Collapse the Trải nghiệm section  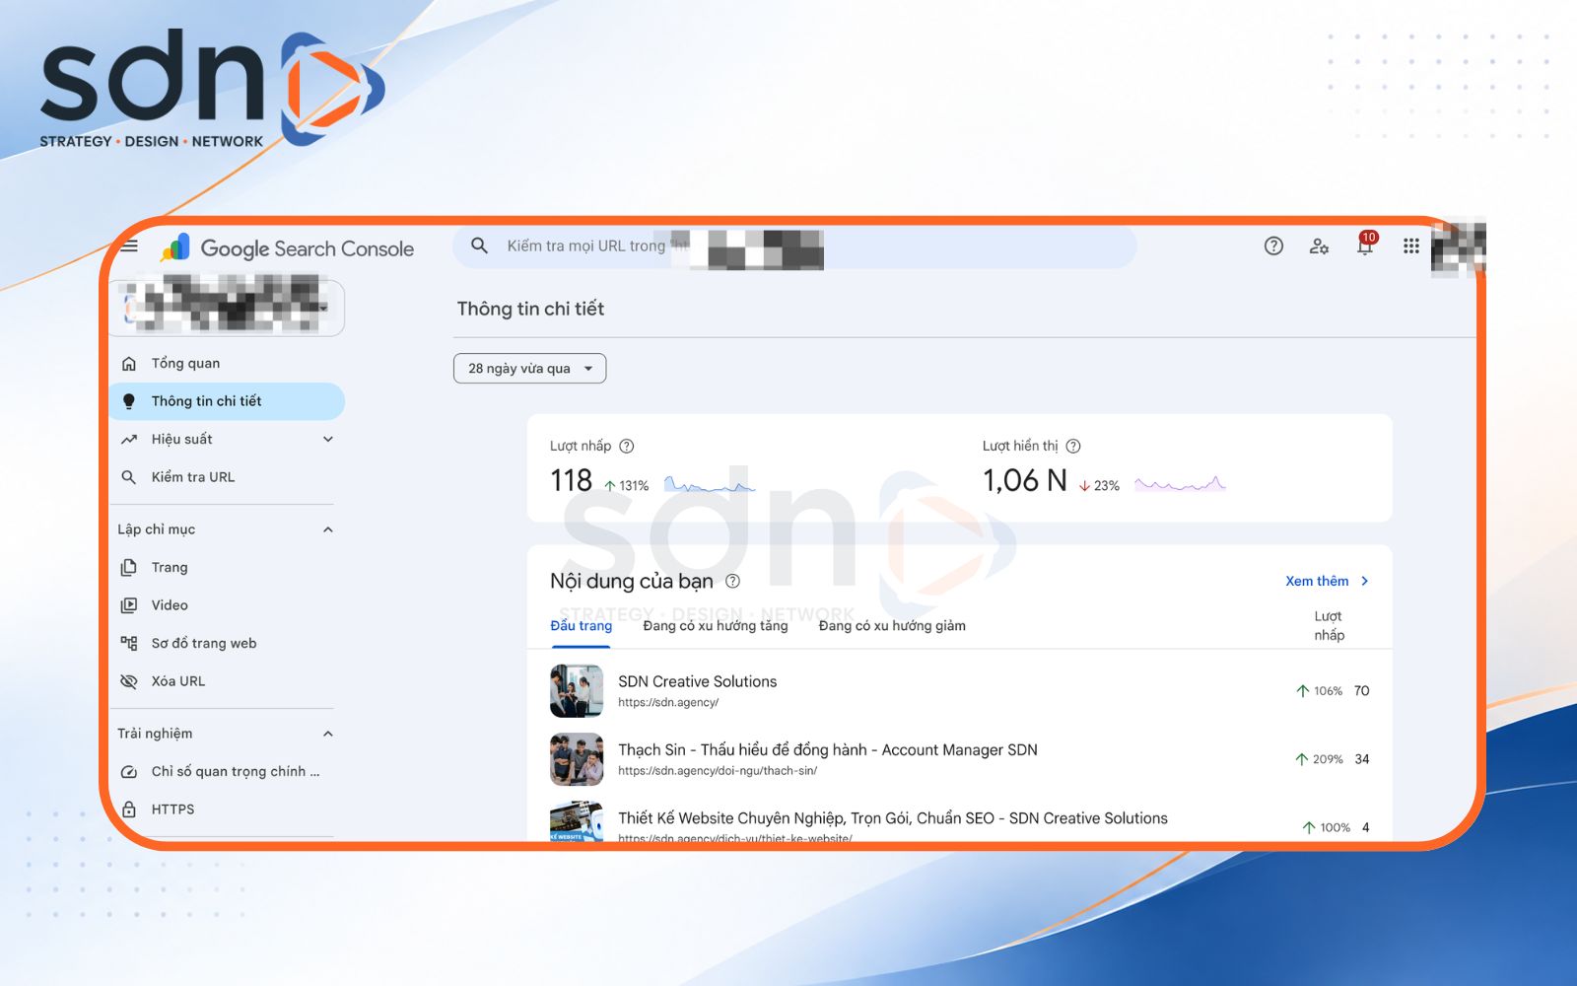click(328, 734)
